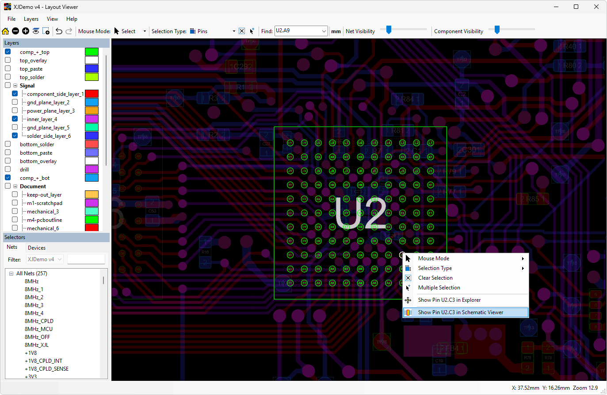Viewport: 607px width, 395px height.
Task: Click the red component_side_layer_1 color swatch
Action: click(x=92, y=94)
